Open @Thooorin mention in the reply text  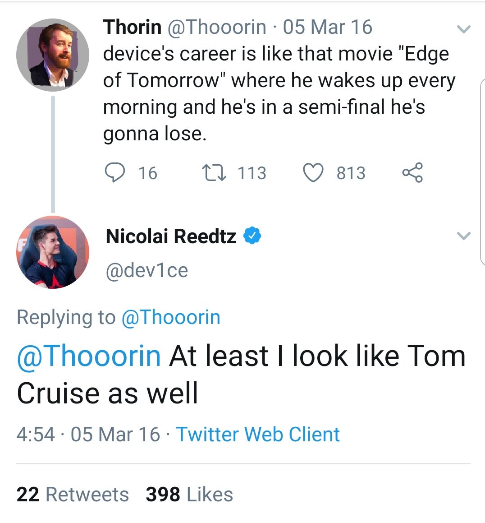click(88, 356)
